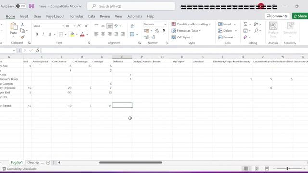Open the Insert ribbon tab
The width and height of the screenshot is (308, 173).
pos(24,16)
